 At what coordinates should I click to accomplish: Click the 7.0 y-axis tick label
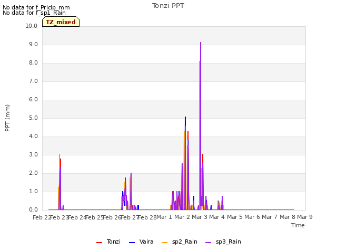click(x=33, y=81)
